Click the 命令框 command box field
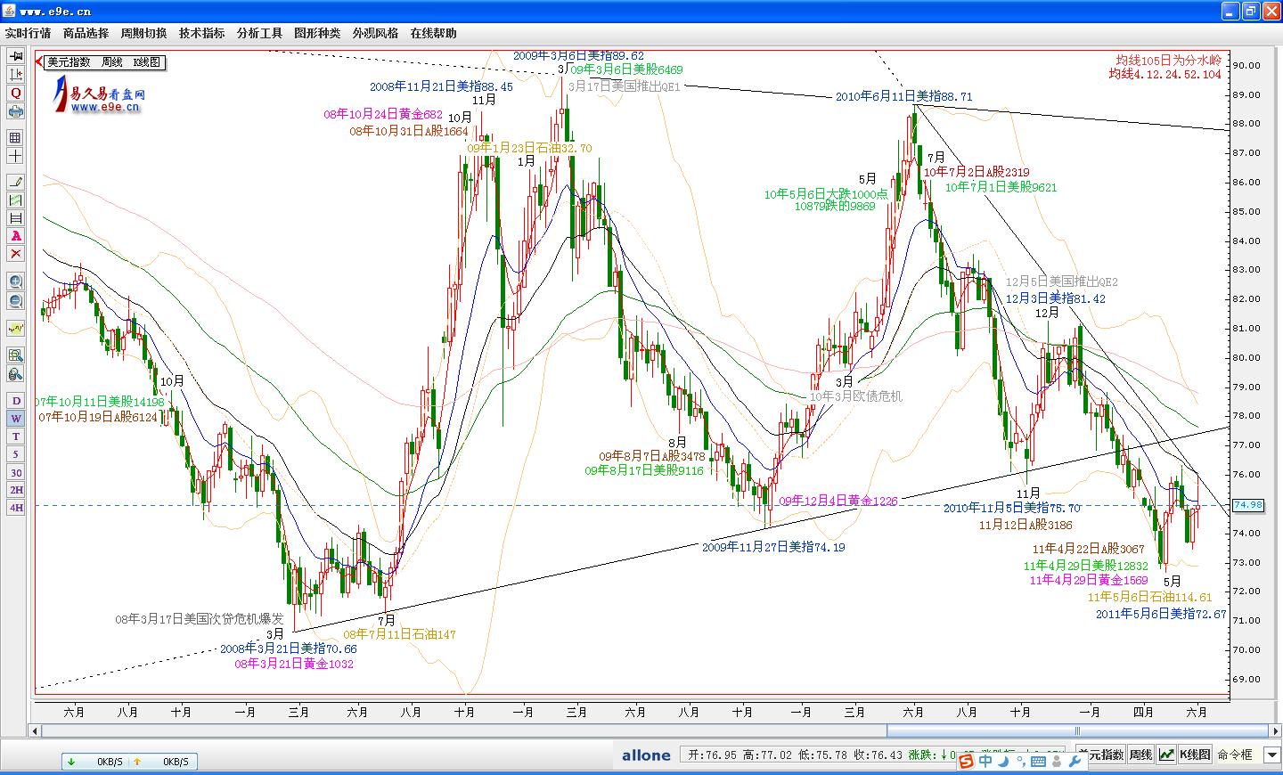1283x775 pixels. pyautogui.click(x=1239, y=755)
